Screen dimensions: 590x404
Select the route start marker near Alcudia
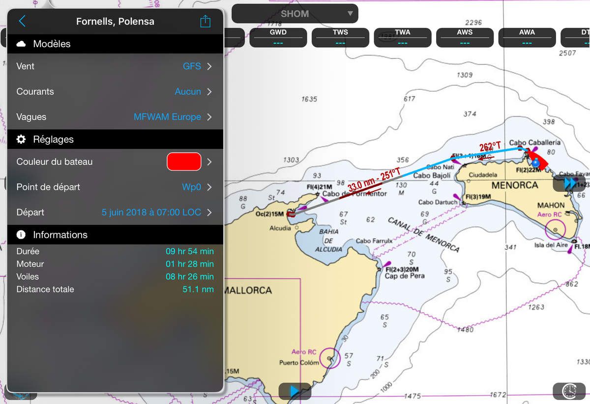[x=291, y=214]
